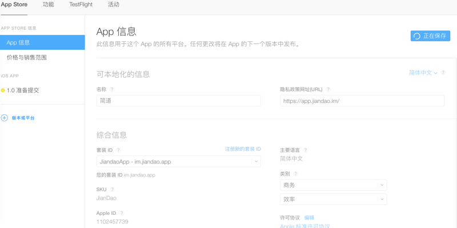Open the Apple 标准许可协议 link
The width and height of the screenshot is (457, 228).
[305, 226]
